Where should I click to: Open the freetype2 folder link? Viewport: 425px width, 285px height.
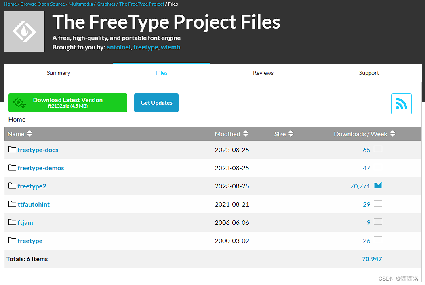click(32, 186)
